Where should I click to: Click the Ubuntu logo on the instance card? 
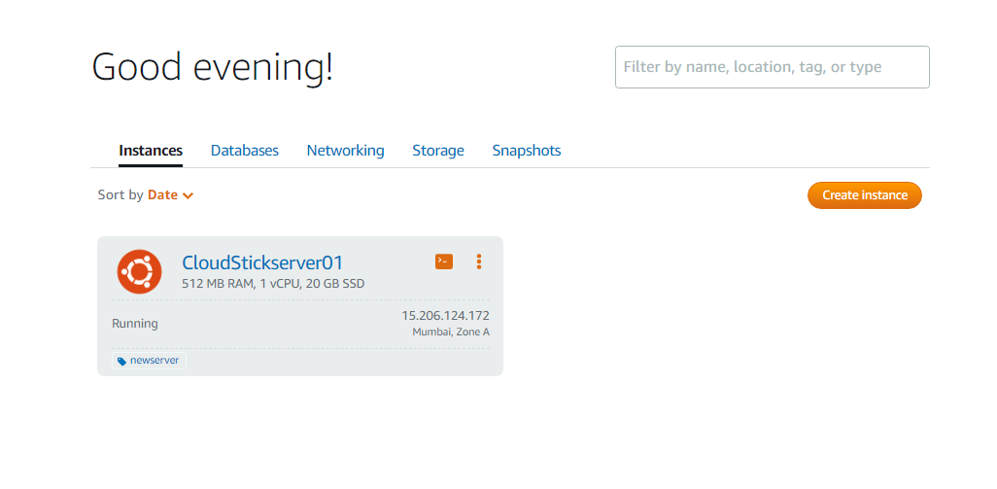139,271
